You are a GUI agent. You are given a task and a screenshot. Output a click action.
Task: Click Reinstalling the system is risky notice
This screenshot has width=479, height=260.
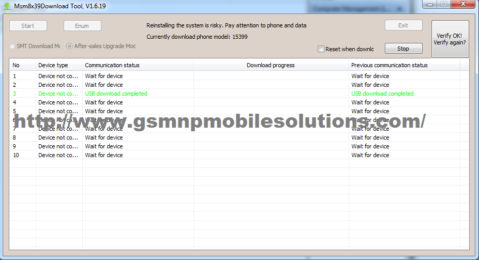(227, 26)
